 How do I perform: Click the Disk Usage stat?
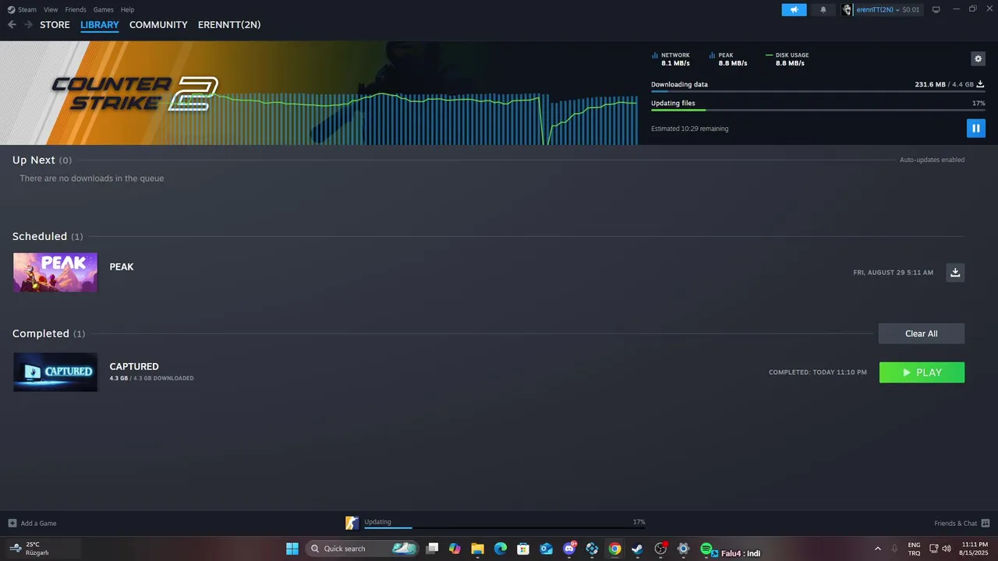click(x=787, y=59)
